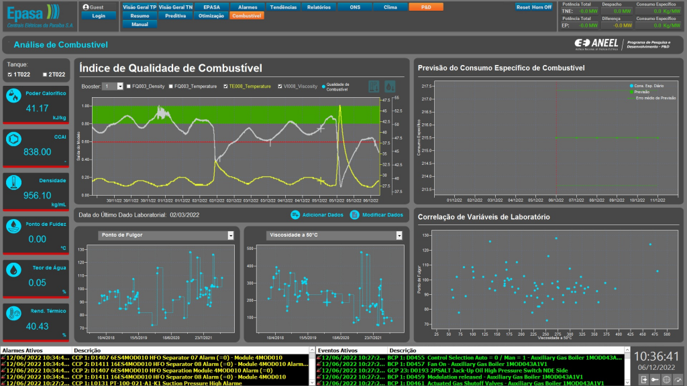Click the Rend. Térmico thermometer icon
Screen dimensions: 687x386
click(x=14, y=313)
